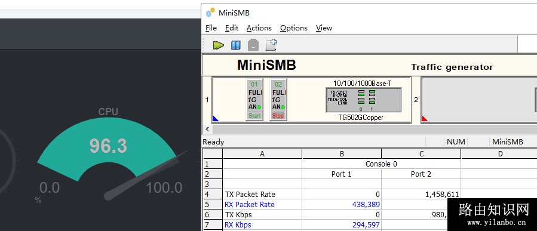Click the "TX Kbps" label cell
Image resolution: width=537 pixels, height=231 pixels.
(262, 215)
